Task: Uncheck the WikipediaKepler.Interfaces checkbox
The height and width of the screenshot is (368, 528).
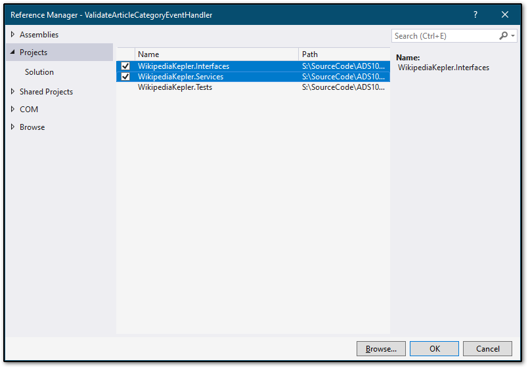Action: tap(125, 66)
